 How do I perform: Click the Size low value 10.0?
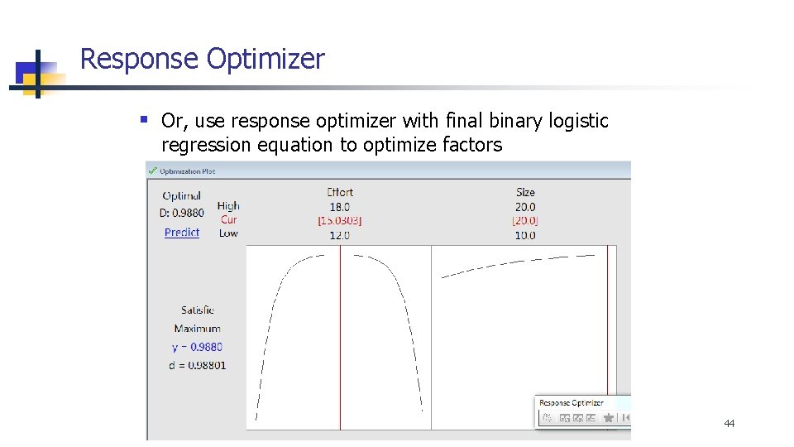(x=525, y=235)
